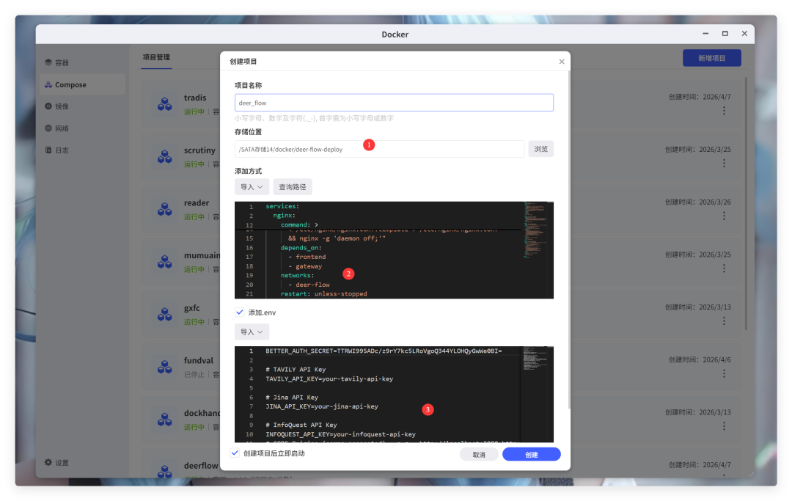This screenshot has height=501, width=792.
Task: Click the 取消 cancel button
Action: 479,455
